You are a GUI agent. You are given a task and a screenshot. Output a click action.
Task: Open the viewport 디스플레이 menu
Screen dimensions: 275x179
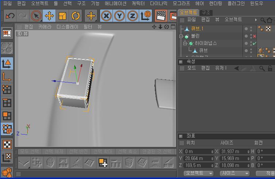[67, 27]
